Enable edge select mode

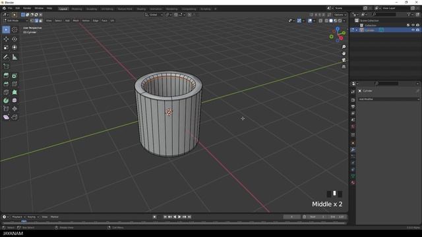(x=36, y=20)
